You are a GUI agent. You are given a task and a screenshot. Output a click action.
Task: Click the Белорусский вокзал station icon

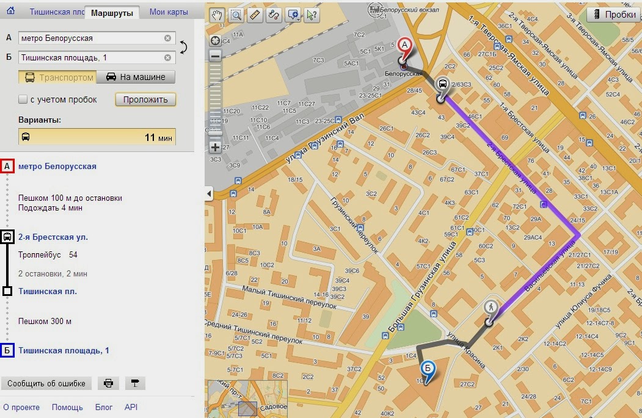(373, 10)
